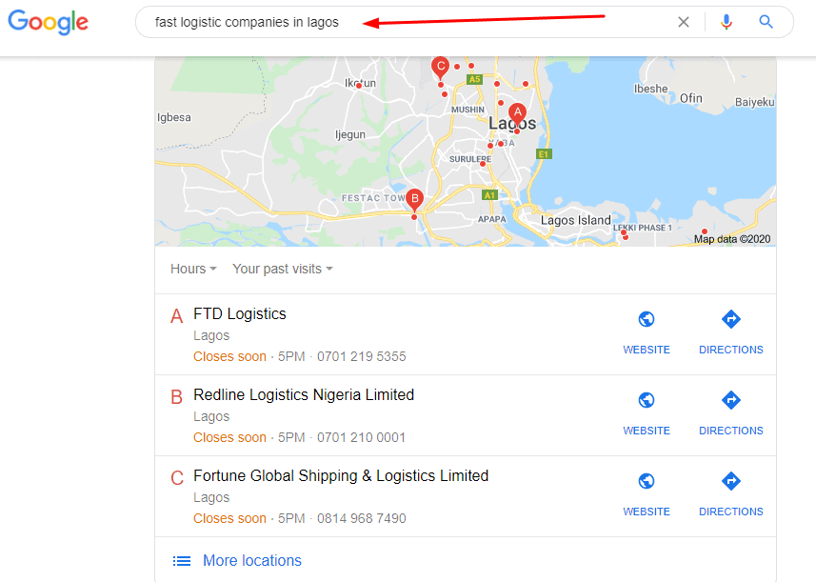
Task: Click the voice search microphone icon
Action: pyautogui.click(x=726, y=22)
